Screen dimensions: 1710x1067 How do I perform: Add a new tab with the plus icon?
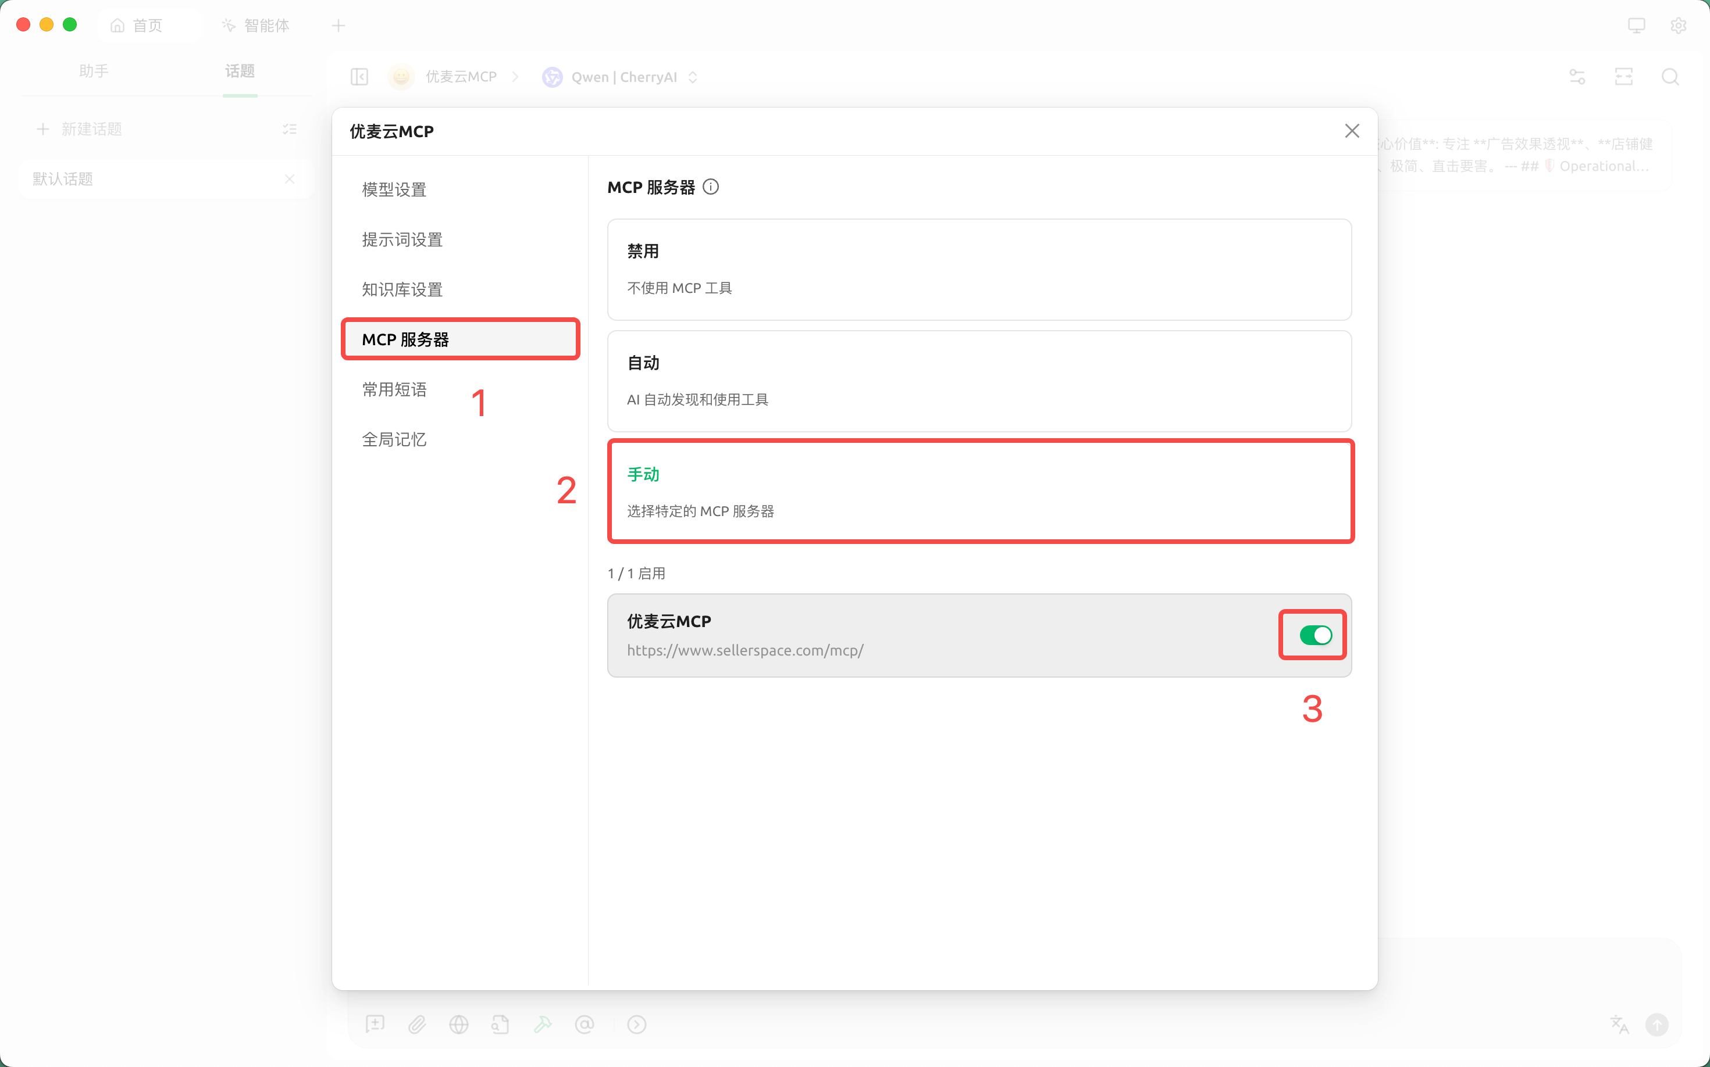(x=339, y=26)
